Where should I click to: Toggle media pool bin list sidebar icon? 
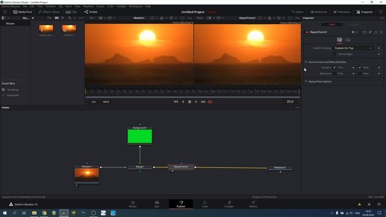coord(4,18)
